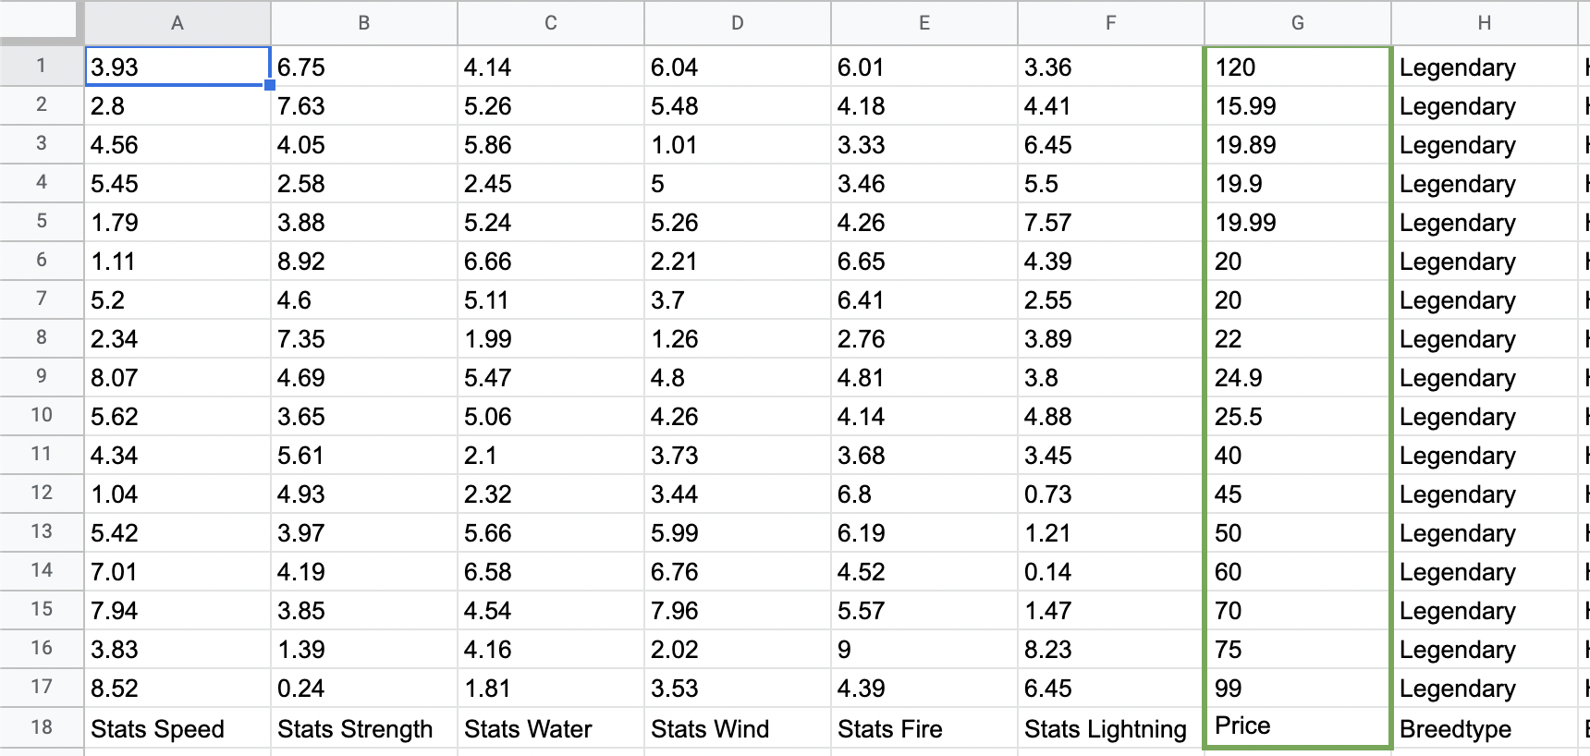This screenshot has width=1590, height=756.
Task: Click row 18 header
Action: tap(42, 727)
